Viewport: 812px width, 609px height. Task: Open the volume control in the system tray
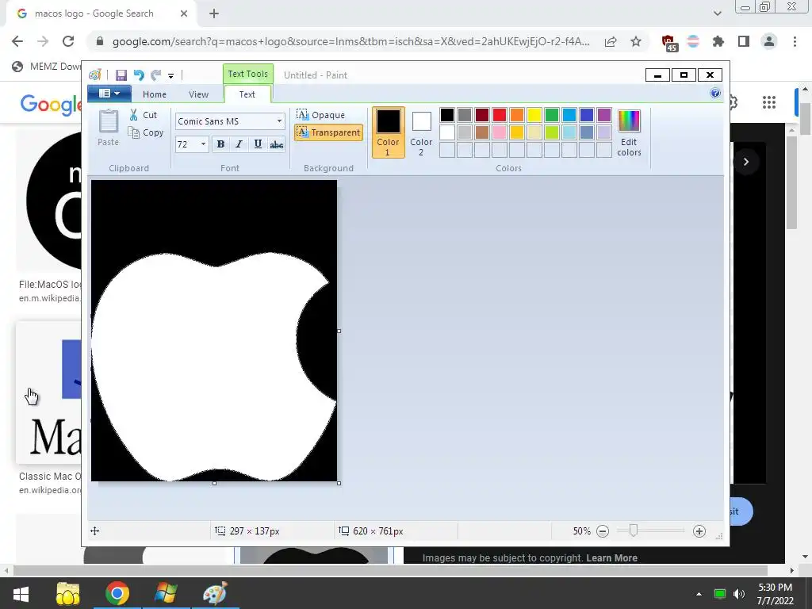point(739,594)
